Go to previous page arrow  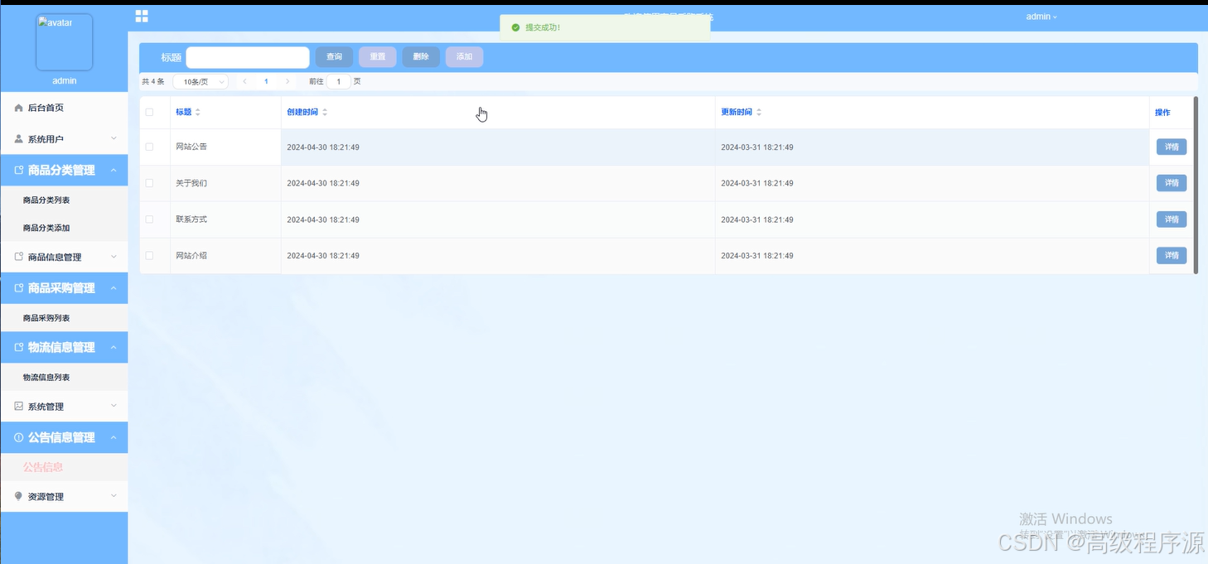click(x=244, y=82)
